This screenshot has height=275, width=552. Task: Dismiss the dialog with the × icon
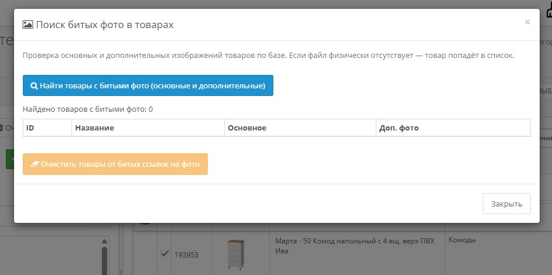(x=527, y=22)
